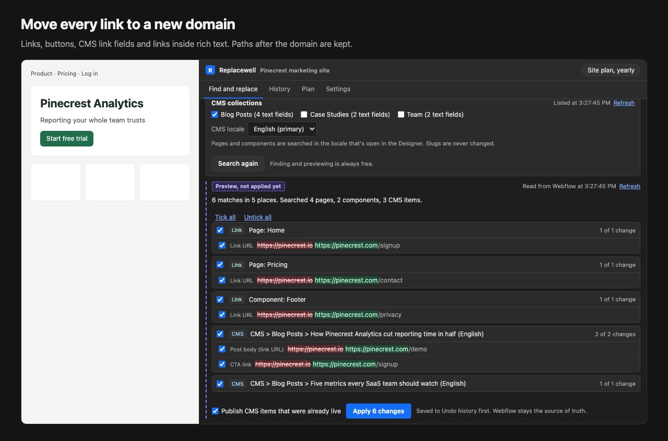This screenshot has height=441, width=668.
Task: Click the Link badge on Component: Footer
Action: [x=237, y=300]
